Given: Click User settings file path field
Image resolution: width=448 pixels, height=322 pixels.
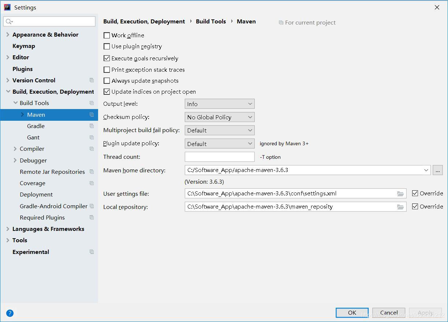Looking at the screenshot, I should [295, 194].
